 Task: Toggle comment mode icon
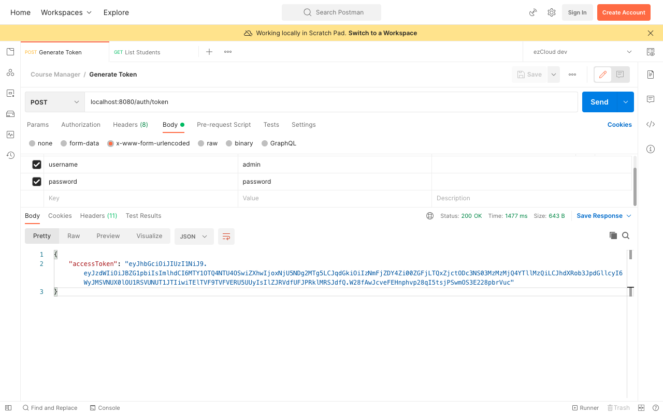coord(620,75)
